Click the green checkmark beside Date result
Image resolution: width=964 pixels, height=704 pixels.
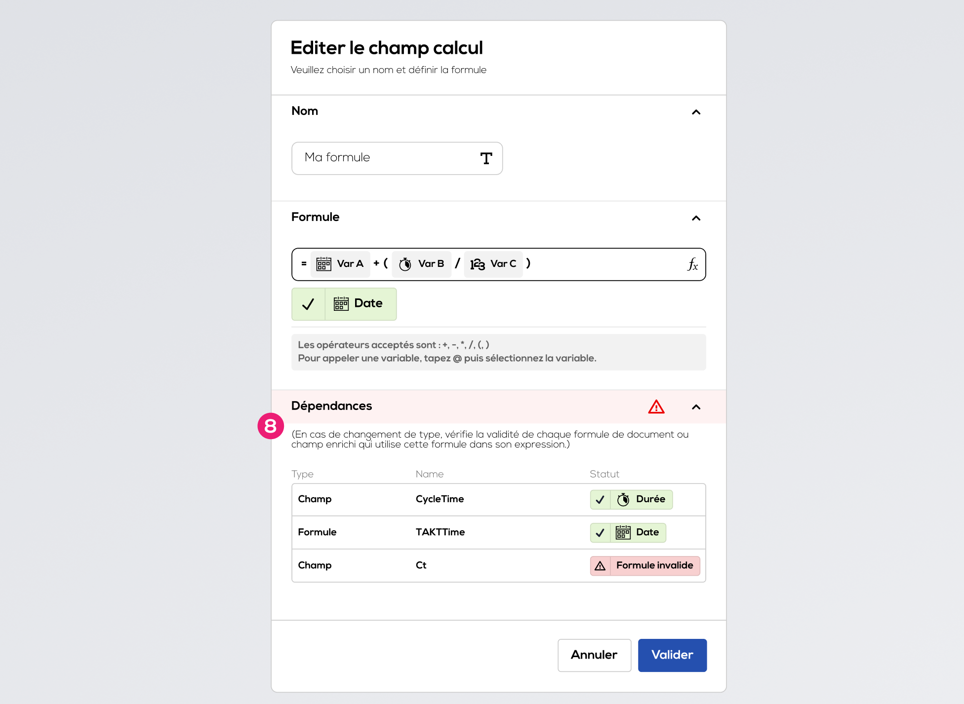click(308, 304)
